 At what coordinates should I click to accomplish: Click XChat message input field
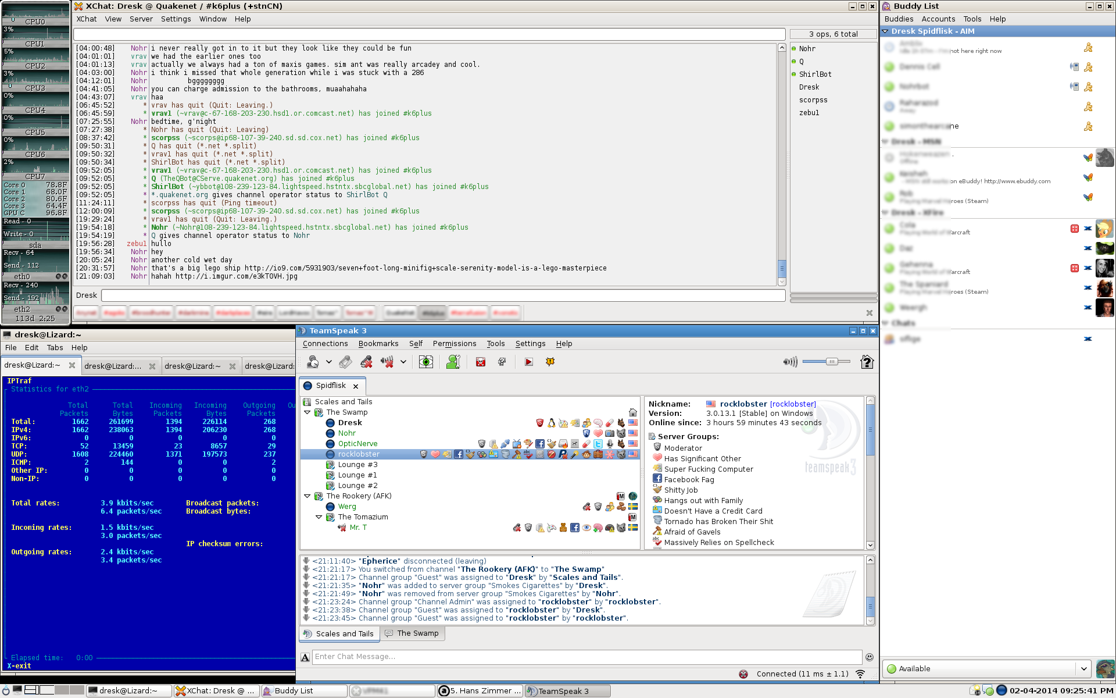[443, 295]
